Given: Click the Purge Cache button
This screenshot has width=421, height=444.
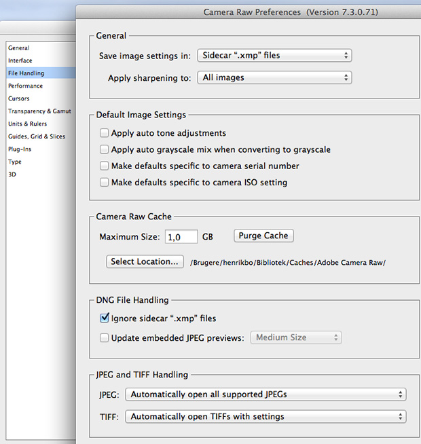Looking at the screenshot, I should pos(263,236).
